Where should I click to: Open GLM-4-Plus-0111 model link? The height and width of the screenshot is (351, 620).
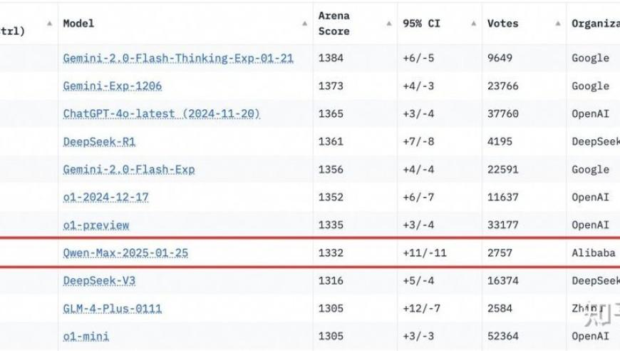tap(113, 308)
